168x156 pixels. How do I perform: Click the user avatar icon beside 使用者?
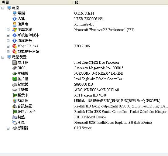[x=15, y=24]
